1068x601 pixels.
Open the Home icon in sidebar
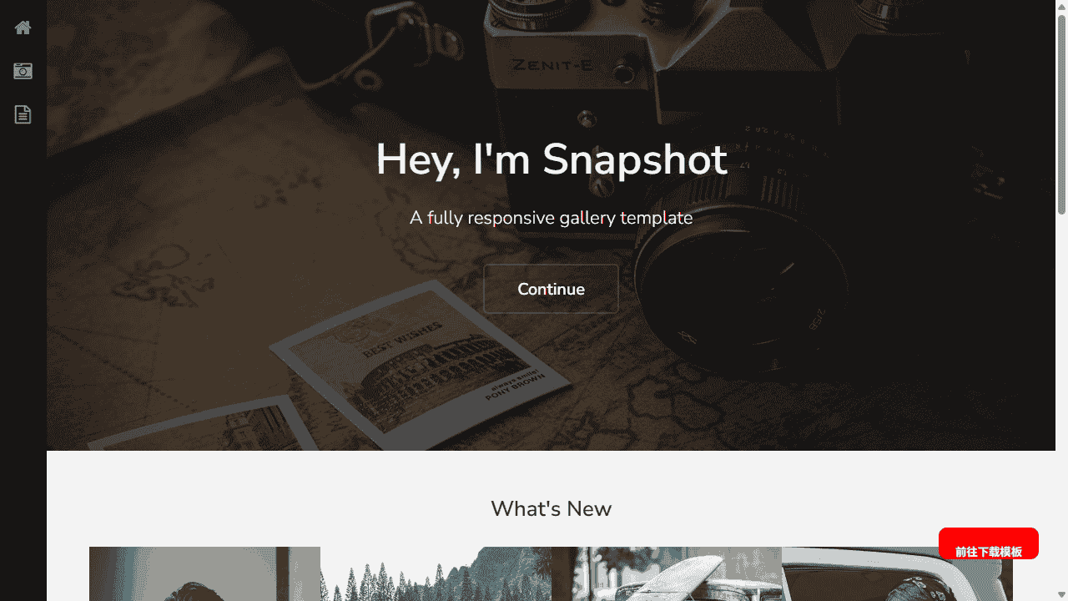(x=23, y=28)
